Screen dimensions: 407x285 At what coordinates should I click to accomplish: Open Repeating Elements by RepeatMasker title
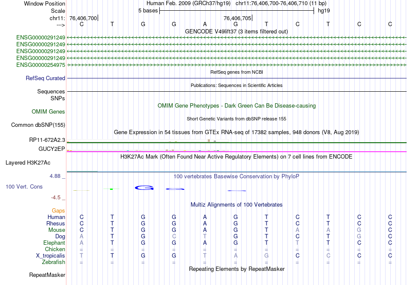[236, 269]
